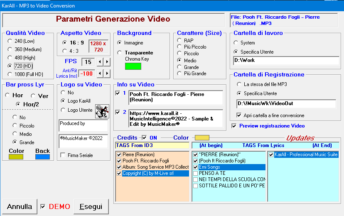Select Piccolo bar size
The image size is (344, 216).
click(x=15, y=125)
